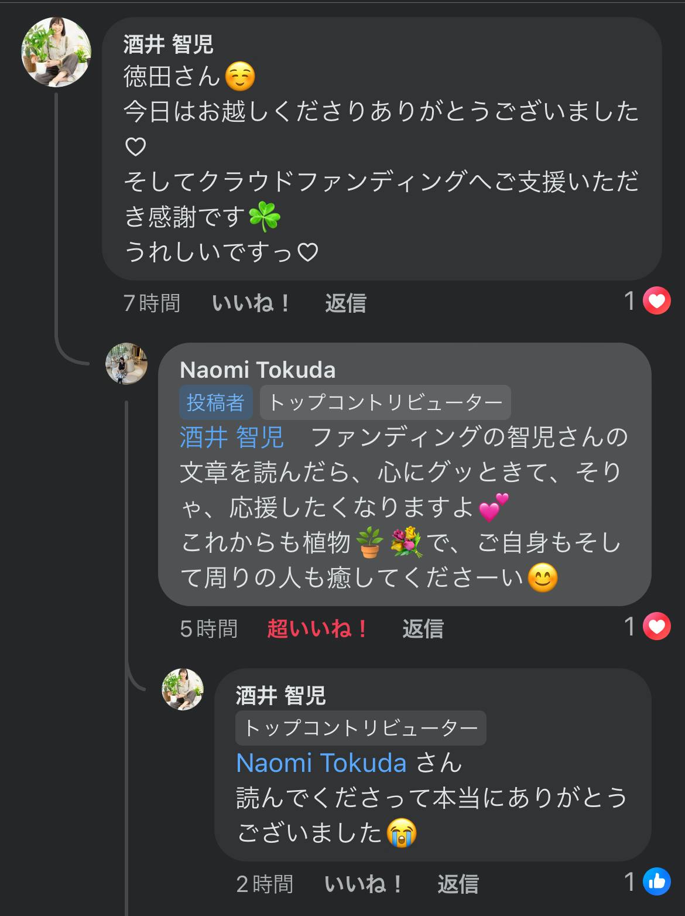Click 返信 under Naomi Tokuda's comment
685x916 pixels.
click(423, 629)
